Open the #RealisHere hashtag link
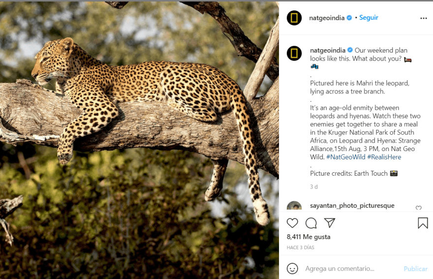This screenshot has width=433, height=279. click(x=384, y=157)
